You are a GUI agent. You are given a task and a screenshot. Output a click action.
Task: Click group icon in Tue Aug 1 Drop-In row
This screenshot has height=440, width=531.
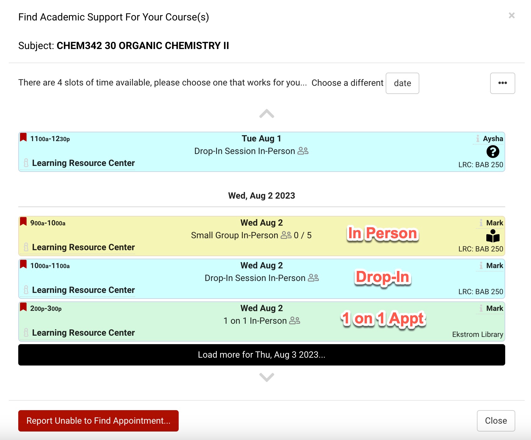pyautogui.click(x=303, y=151)
